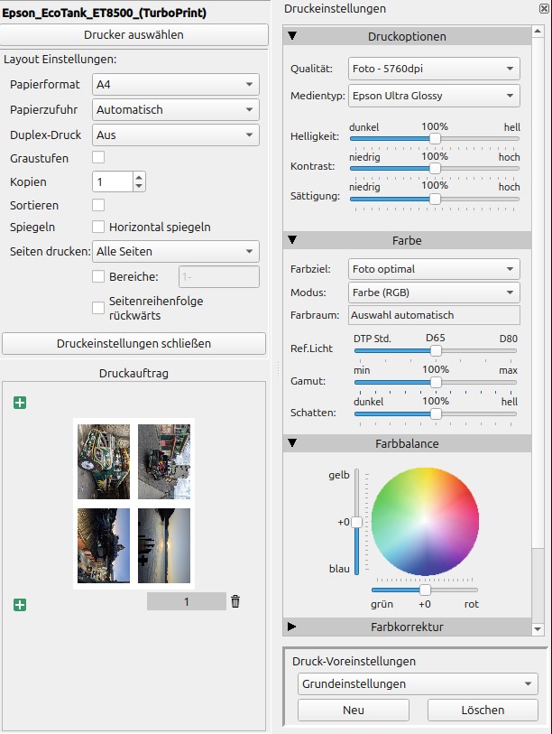
Task: Collapse the Farbbalance section
Action: (292, 442)
